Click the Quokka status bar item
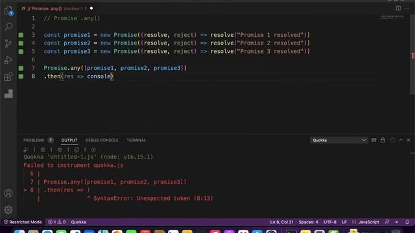This screenshot has width=415, height=233. [x=78, y=222]
